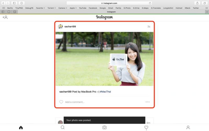Toggle the Safari sidebar button
This screenshot has height=131, width=209.
pos(14,3)
